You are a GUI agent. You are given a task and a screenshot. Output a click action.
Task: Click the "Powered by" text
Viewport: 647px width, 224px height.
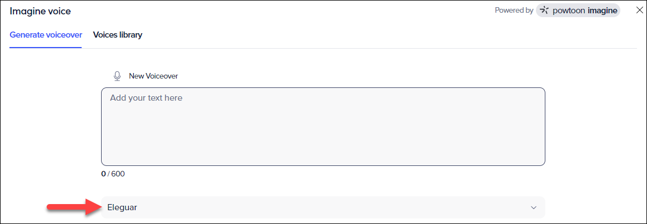tap(514, 11)
